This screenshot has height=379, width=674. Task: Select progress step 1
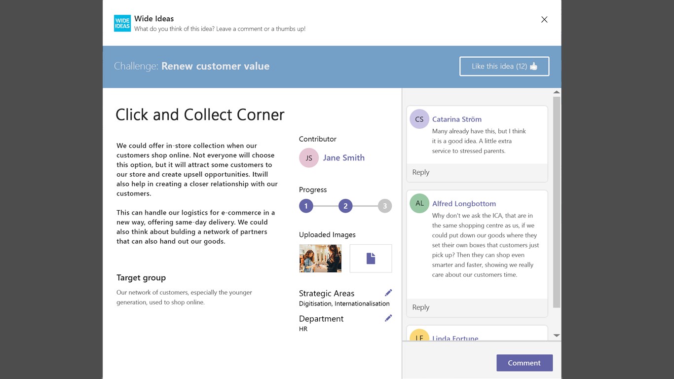coord(306,206)
